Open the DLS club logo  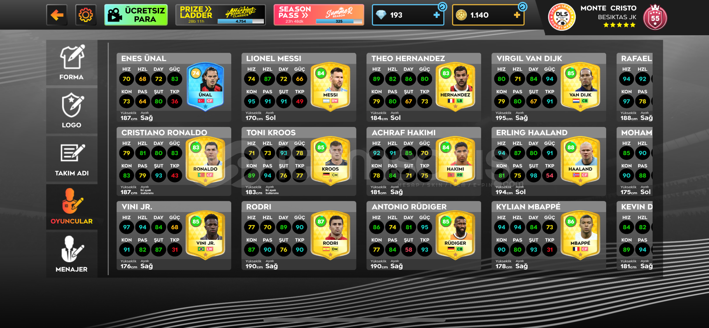pos(562,17)
